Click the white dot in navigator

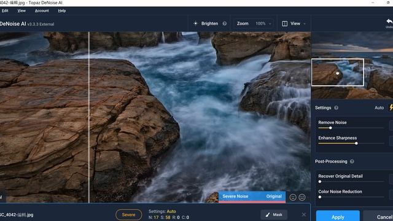pyautogui.click(x=338, y=73)
